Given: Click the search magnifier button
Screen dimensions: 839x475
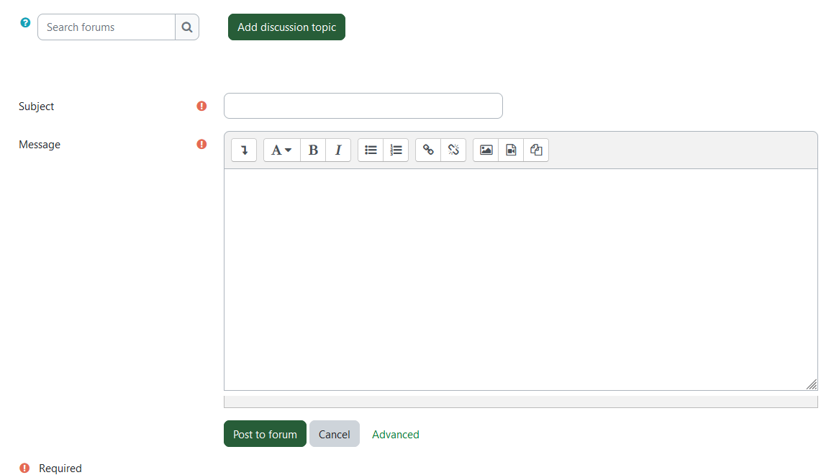Looking at the screenshot, I should coord(187,27).
